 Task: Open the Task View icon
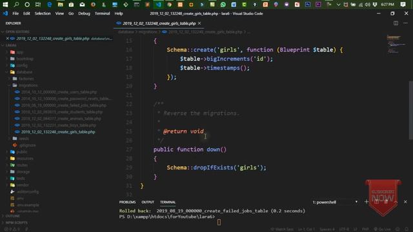pyautogui.click(x=38, y=5)
